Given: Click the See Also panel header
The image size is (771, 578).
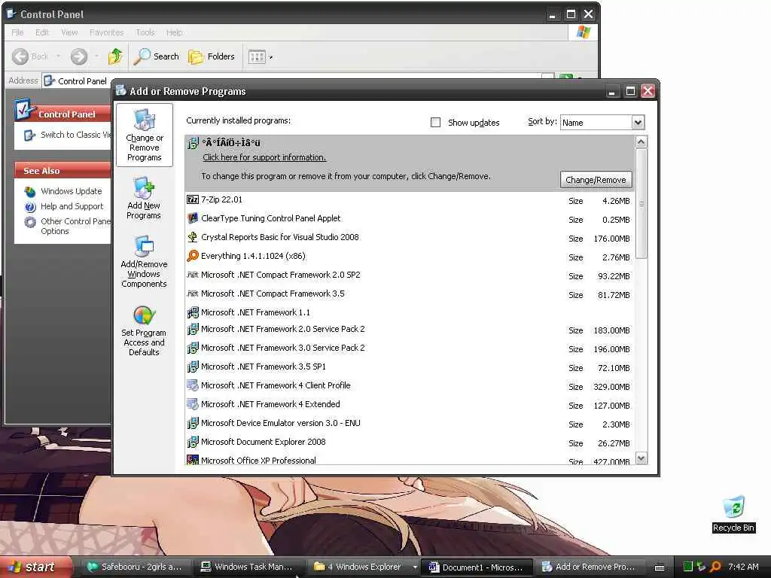Looking at the screenshot, I should coord(63,171).
